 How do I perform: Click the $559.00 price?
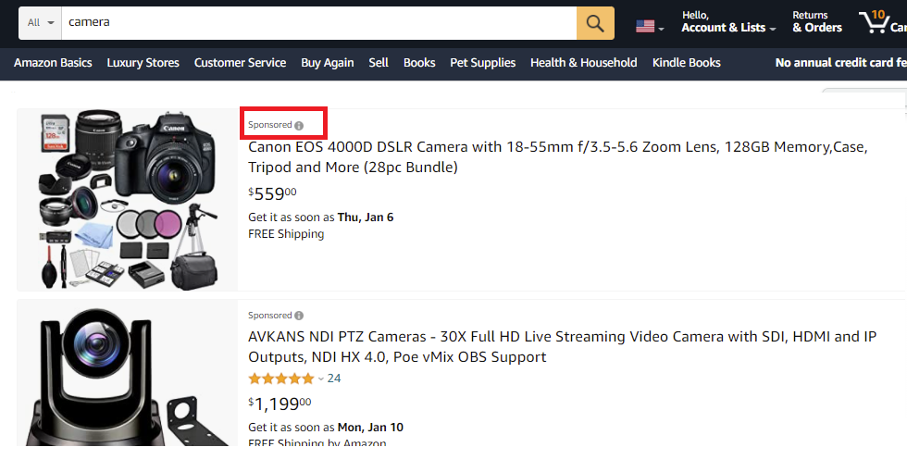click(272, 193)
